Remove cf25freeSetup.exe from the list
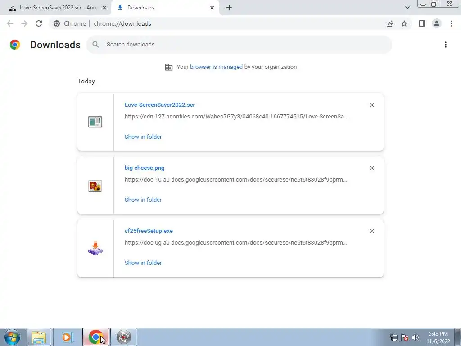461x346 pixels. pos(371,231)
